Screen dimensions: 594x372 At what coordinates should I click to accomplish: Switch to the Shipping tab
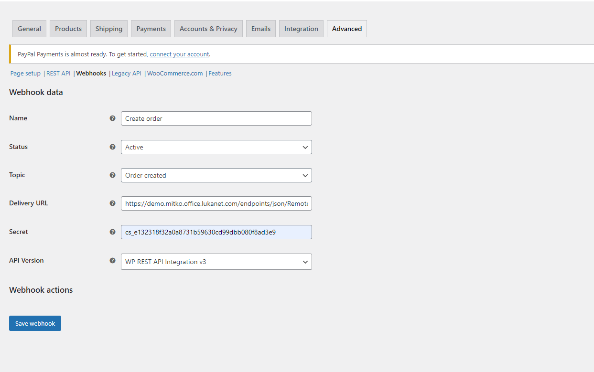click(x=109, y=29)
